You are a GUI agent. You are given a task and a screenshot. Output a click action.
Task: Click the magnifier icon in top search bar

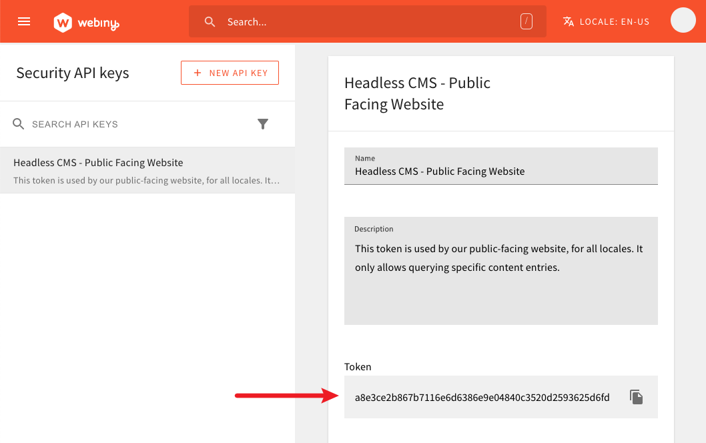(x=210, y=22)
